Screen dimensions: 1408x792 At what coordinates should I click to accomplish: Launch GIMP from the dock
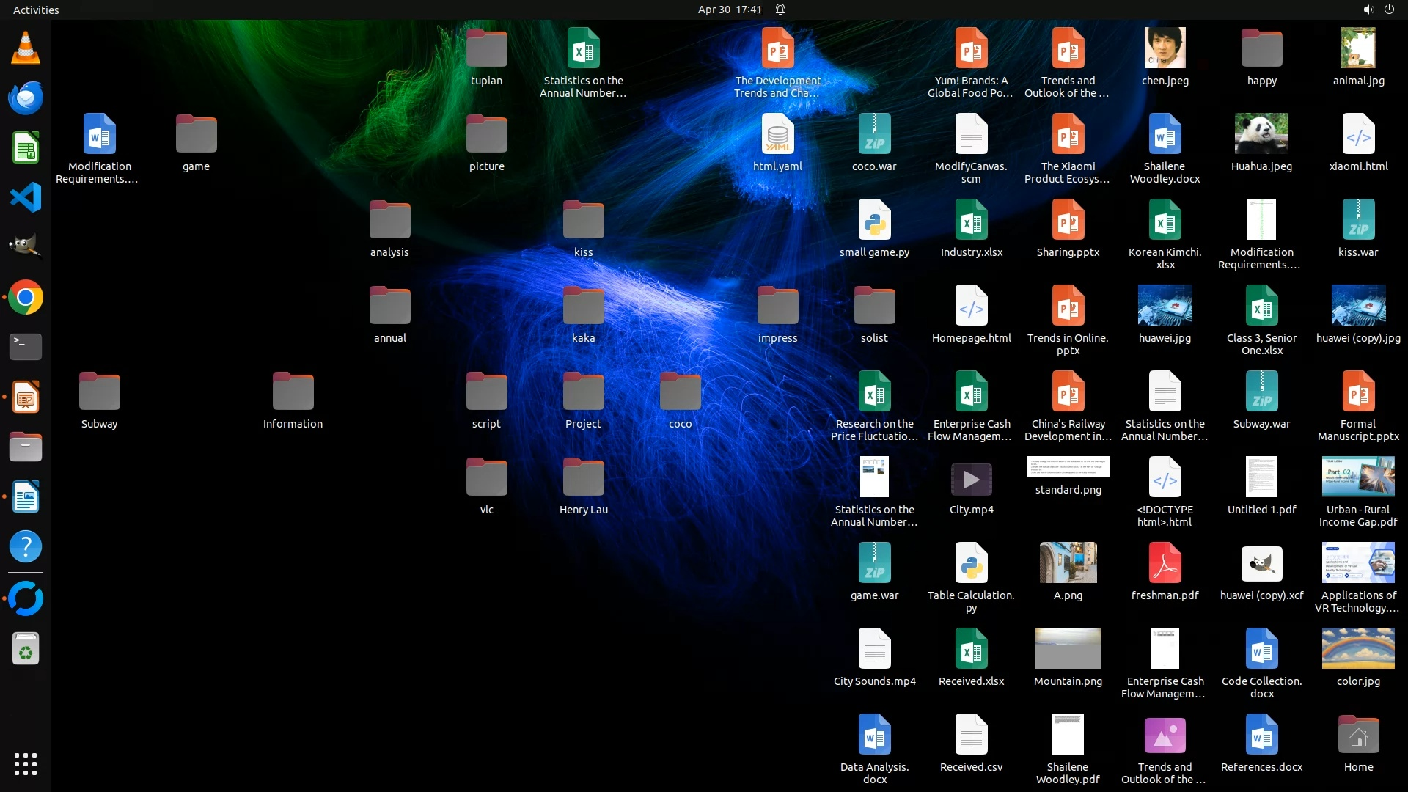tap(26, 247)
